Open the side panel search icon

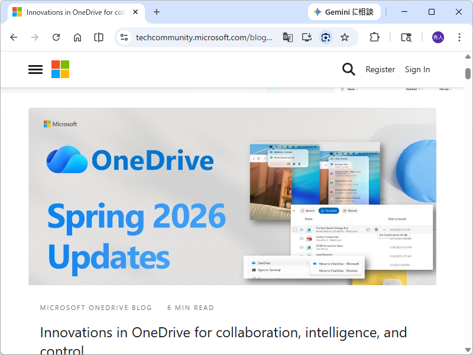[x=406, y=37]
